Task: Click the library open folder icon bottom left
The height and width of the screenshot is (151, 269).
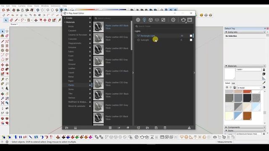Action: pyautogui.click(x=67, y=128)
